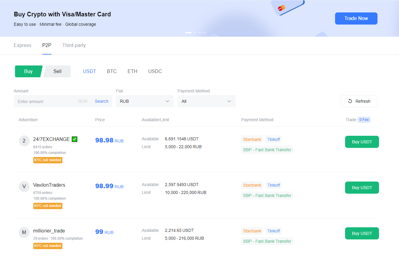Click Tinkoff tag in VavilonTraders row
The height and width of the screenshot is (257, 399).
click(274, 185)
